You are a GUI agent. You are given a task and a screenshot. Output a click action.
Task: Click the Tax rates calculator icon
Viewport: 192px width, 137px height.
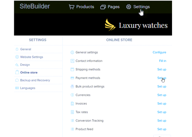click(73, 112)
